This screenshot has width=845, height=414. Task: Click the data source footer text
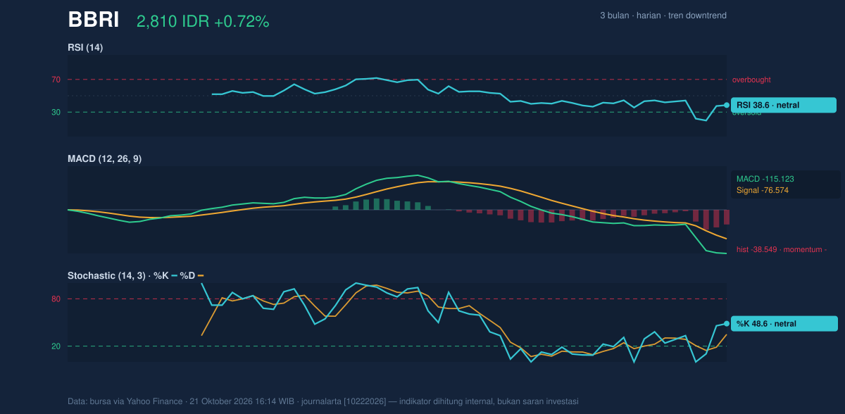point(323,401)
